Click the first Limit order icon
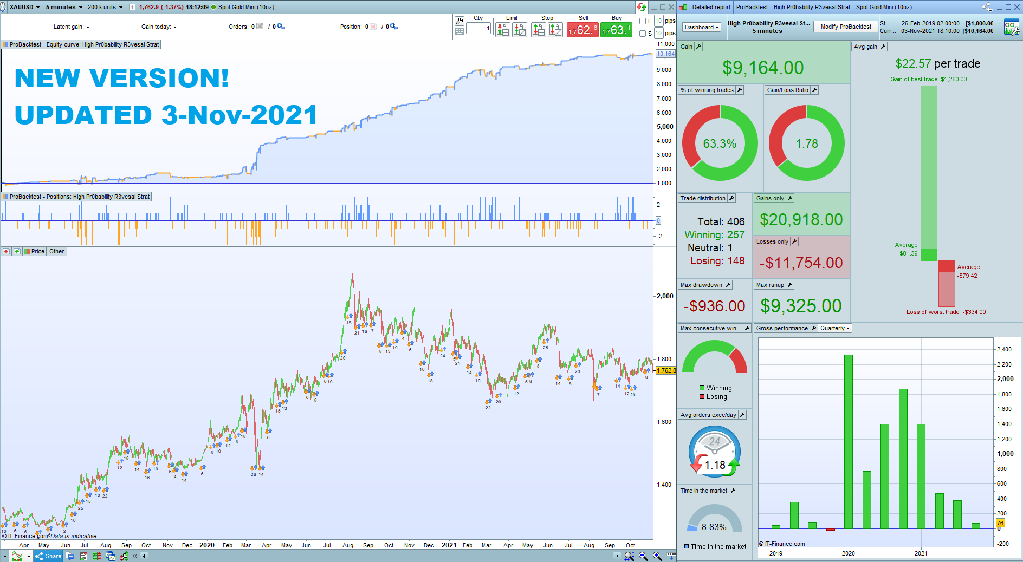This screenshot has height=562, width=1023. [x=503, y=30]
